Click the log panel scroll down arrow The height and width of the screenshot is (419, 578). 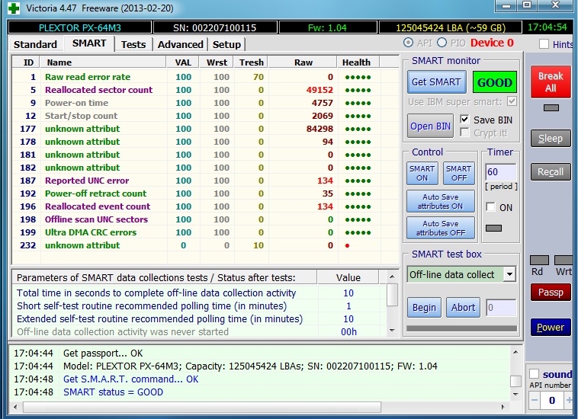click(x=515, y=394)
